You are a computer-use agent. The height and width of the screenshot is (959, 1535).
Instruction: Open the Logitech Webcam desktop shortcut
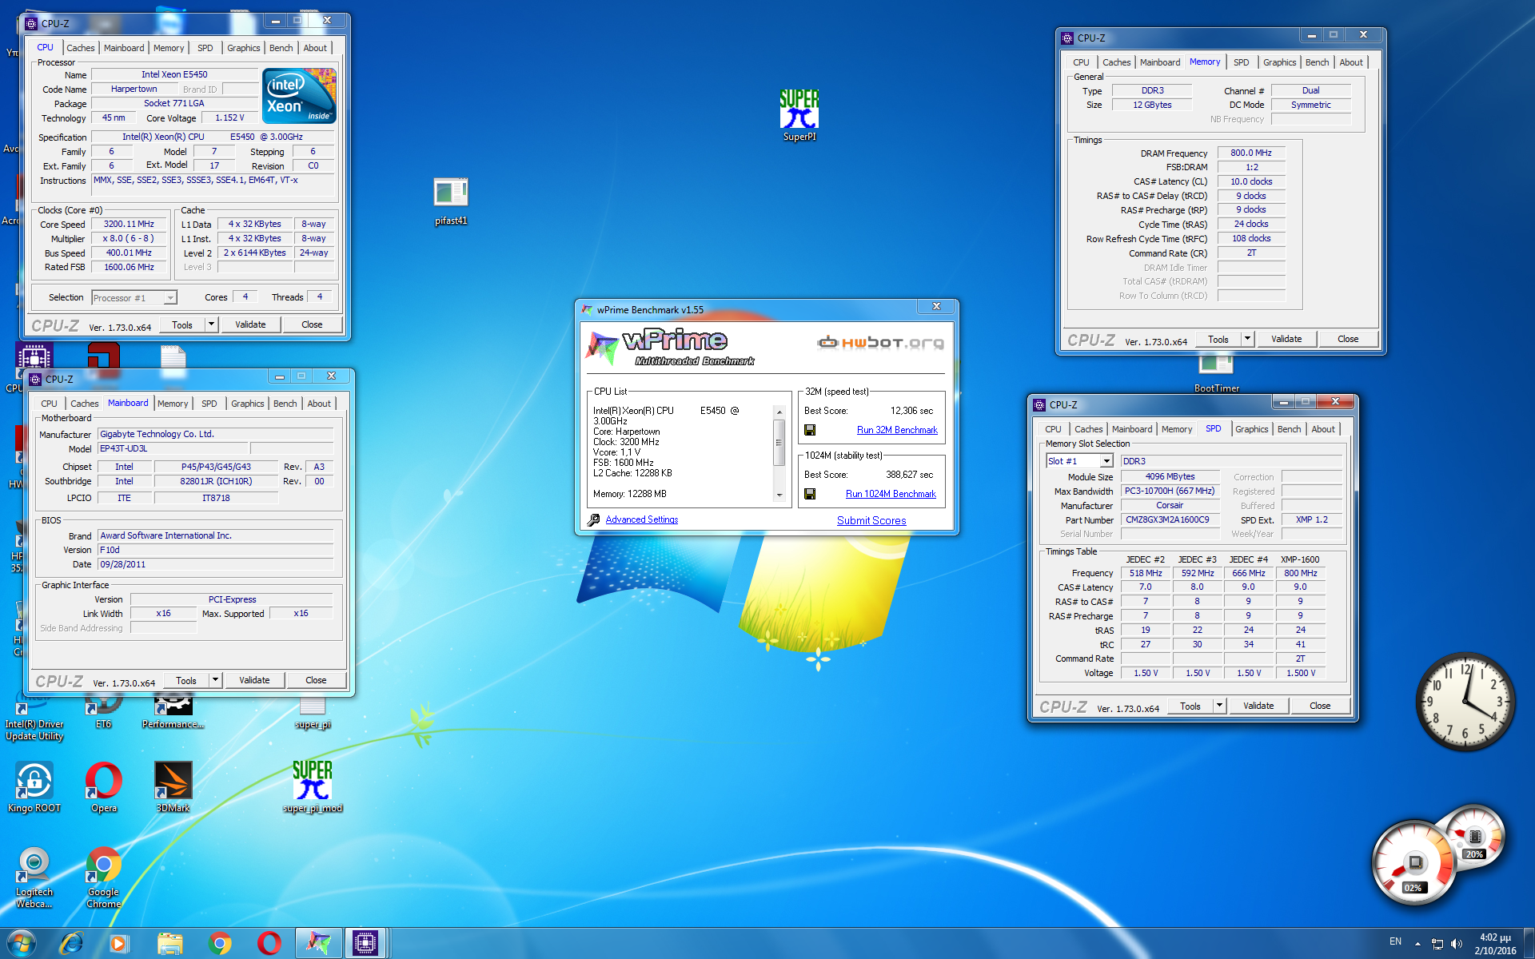pyautogui.click(x=34, y=877)
